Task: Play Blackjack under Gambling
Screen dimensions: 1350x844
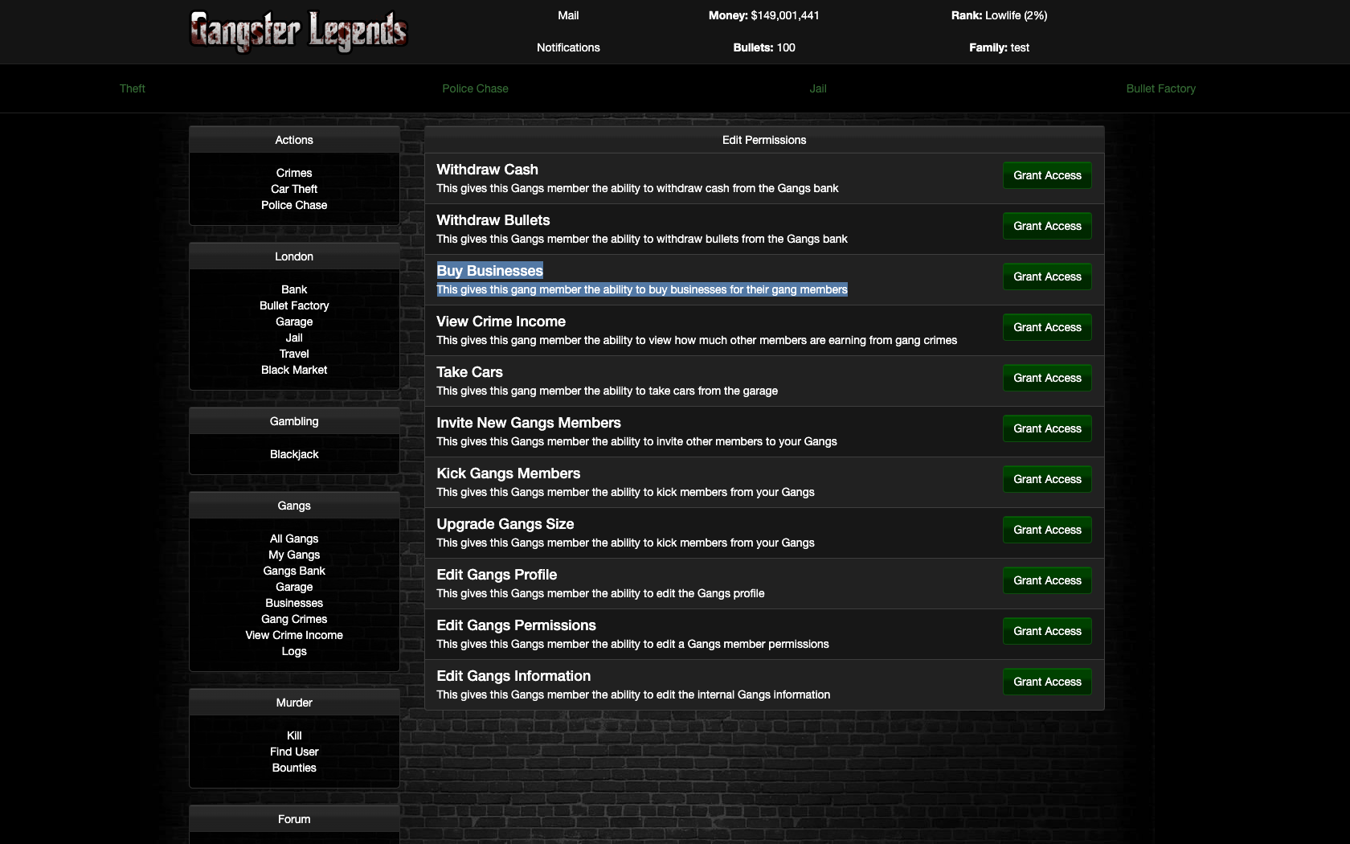Action: (294, 454)
